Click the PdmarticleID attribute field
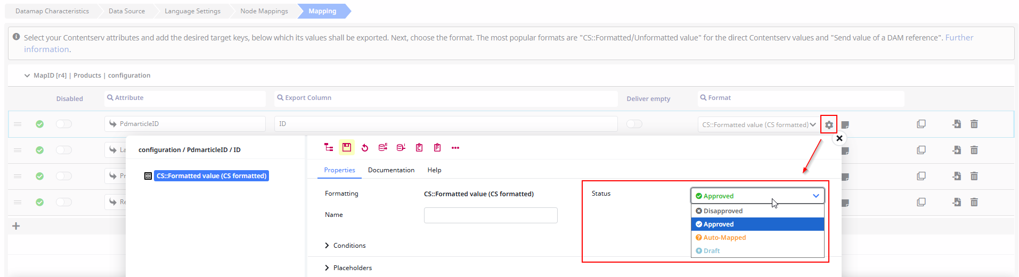Screen dimensions: 1019x277 pyautogui.click(x=185, y=124)
